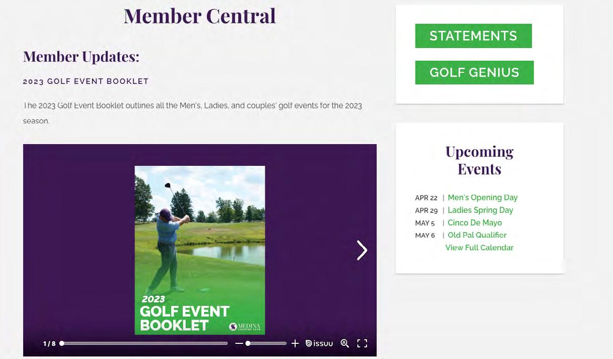613x359 pixels.
Task: Go to next page of booklet
Action: 361,250
